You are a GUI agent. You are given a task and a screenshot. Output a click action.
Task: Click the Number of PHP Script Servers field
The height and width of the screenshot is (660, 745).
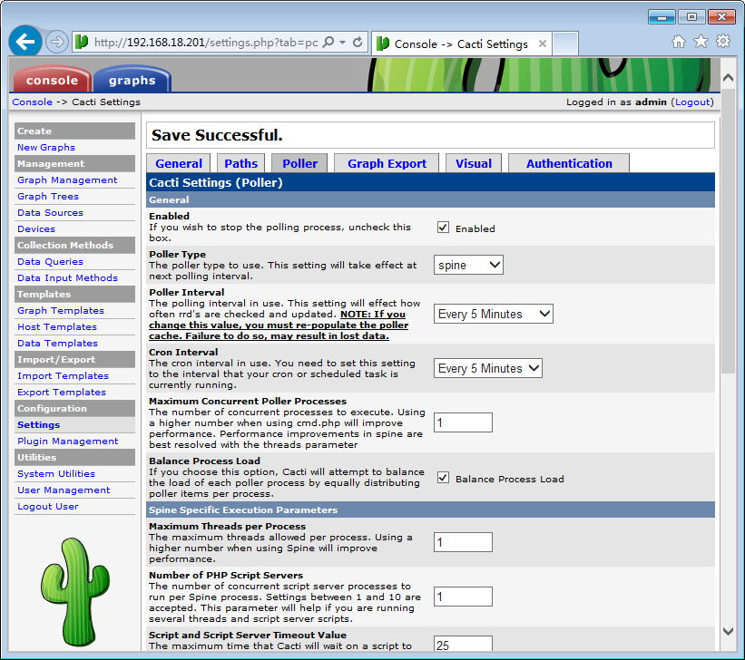(x=463, y=597)
